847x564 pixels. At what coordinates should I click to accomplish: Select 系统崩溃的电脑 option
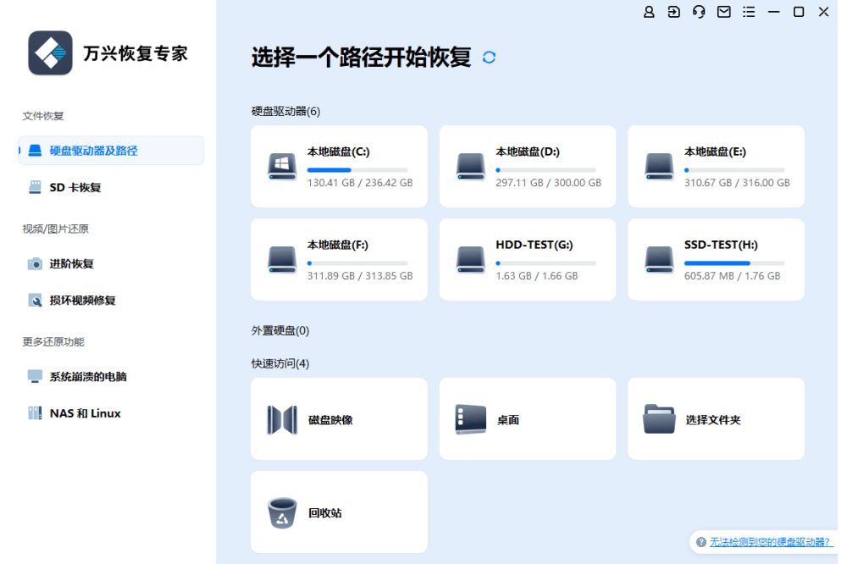point(88,376)
